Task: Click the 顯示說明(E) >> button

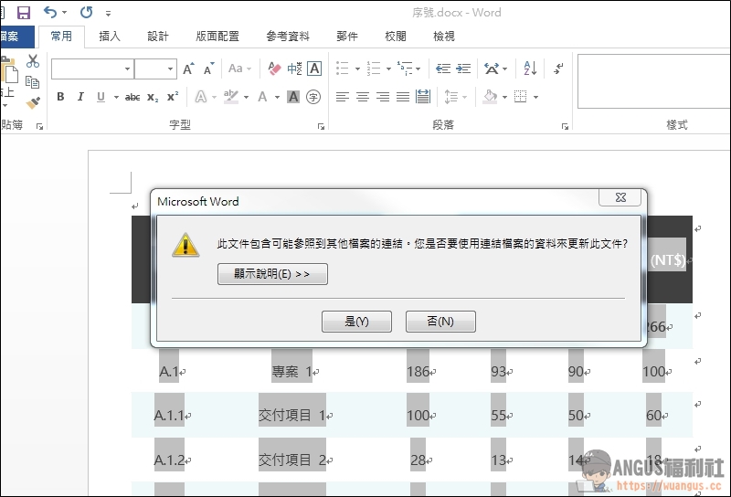Action: pyautogui.click(x=272, y=274)
